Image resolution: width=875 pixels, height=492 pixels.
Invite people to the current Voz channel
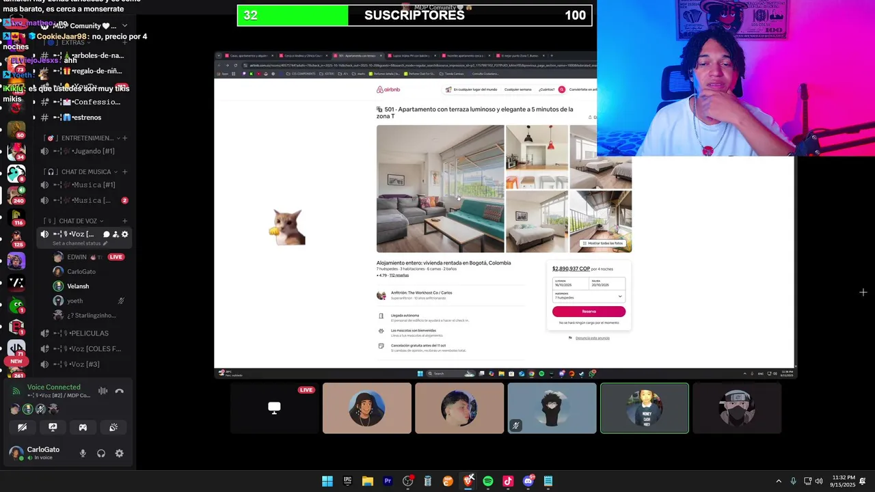[x=116, y=234]
